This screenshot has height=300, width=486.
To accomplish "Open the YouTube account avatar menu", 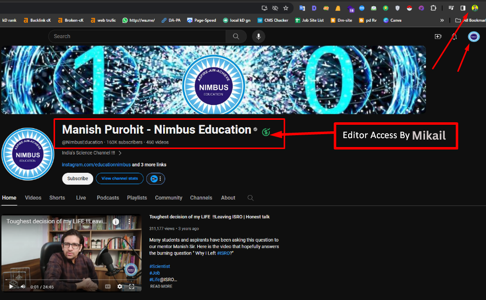I will click(474, 36).
